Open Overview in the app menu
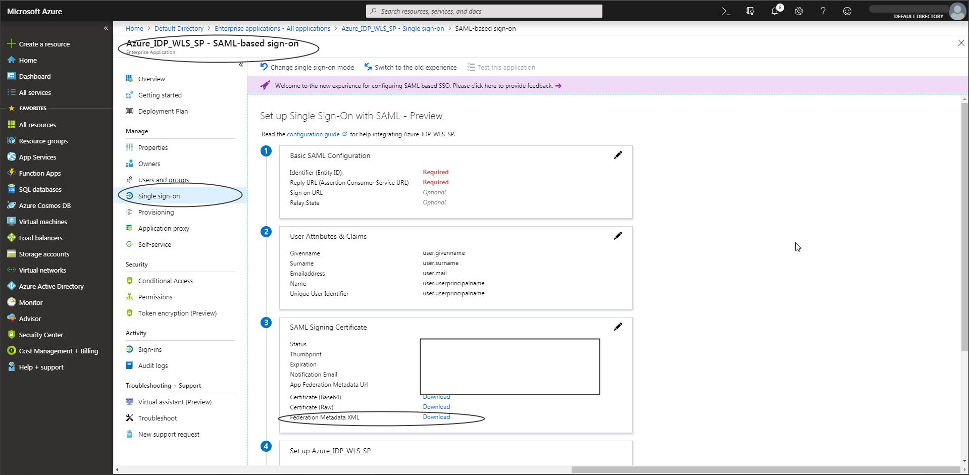969x475 pixels. [151, 79]
